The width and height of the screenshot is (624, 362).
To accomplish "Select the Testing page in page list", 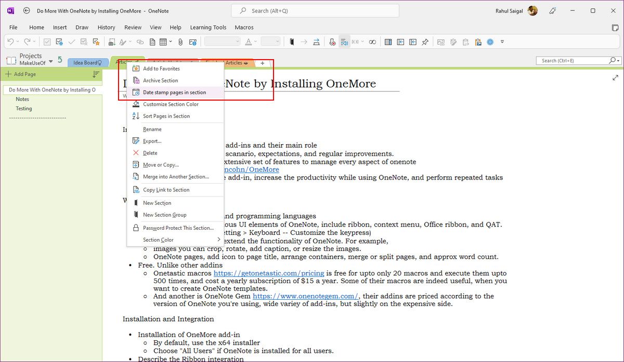I will click(24, 108).
